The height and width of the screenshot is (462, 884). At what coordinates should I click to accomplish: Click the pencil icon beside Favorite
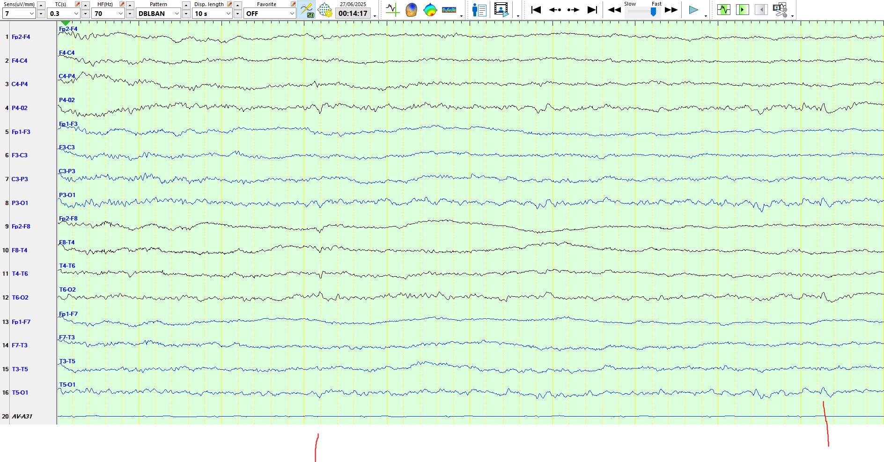click(293, 4)
